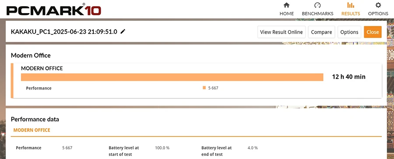394x159 pixels.
Task: Click the Battery level at end value
Action: (x=253, y=148)
